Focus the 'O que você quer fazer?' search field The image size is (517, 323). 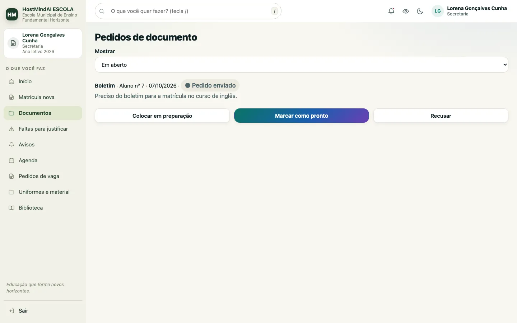tap(188, 11)
